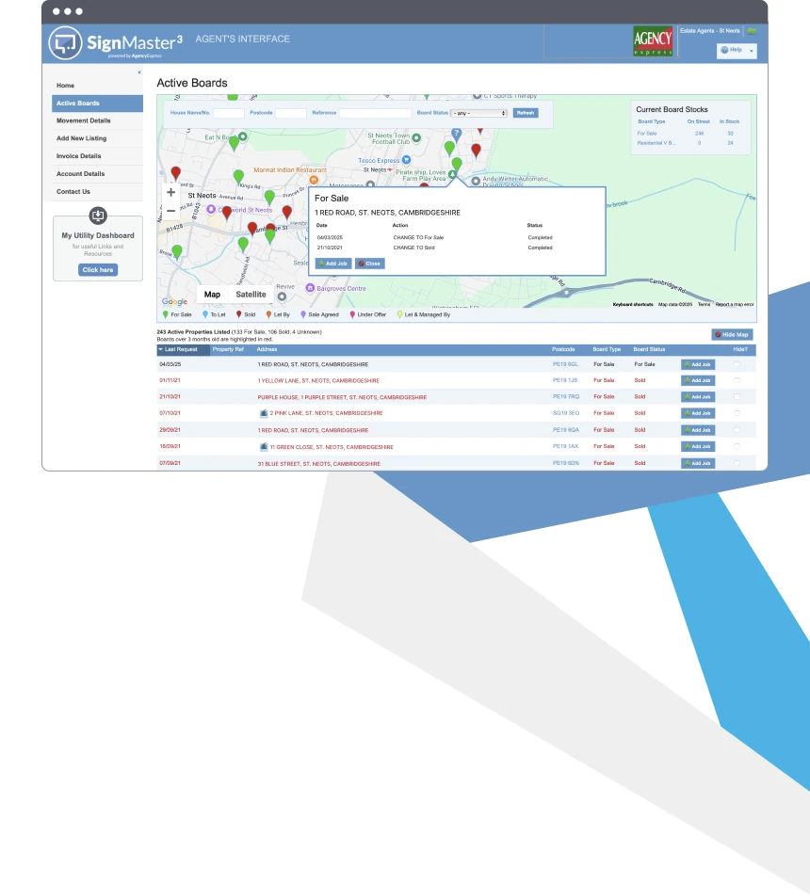Screen dimensions: 810x896
Task: Close the For Sale map popup
Action: pos(369,264)
